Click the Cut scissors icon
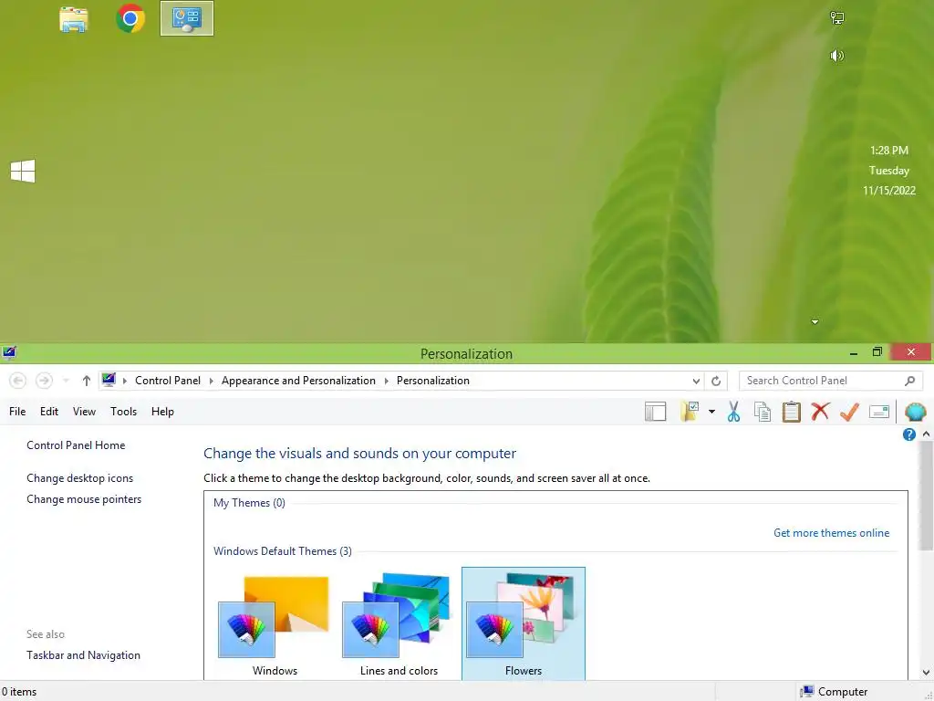The height and width of the screenshot is (701, 934). [x=733, y=412]
